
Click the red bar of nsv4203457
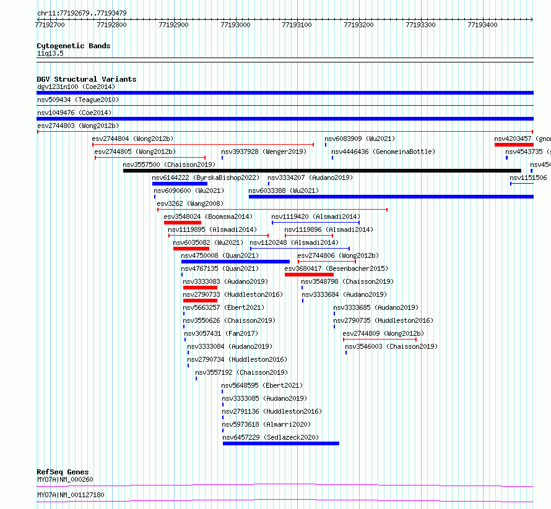tap(514, 145)
